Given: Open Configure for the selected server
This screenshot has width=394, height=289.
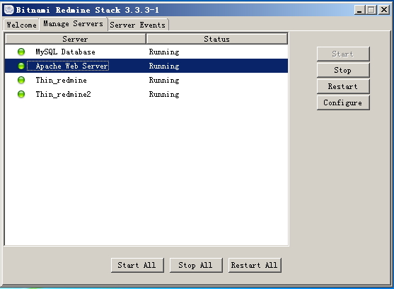Looking at the screenshot, I should tap(343, 102).
